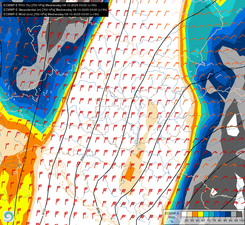Click the ECMWF-E RHU (%) header line

tap(50, 5)
